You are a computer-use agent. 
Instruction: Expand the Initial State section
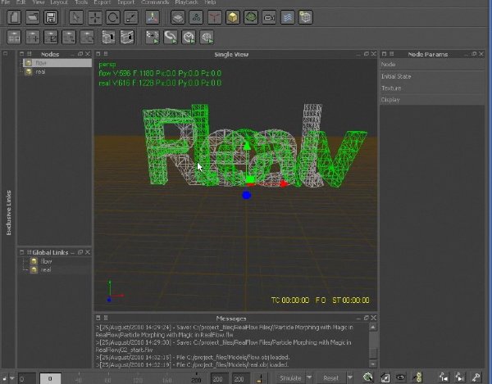click(432, 76)
